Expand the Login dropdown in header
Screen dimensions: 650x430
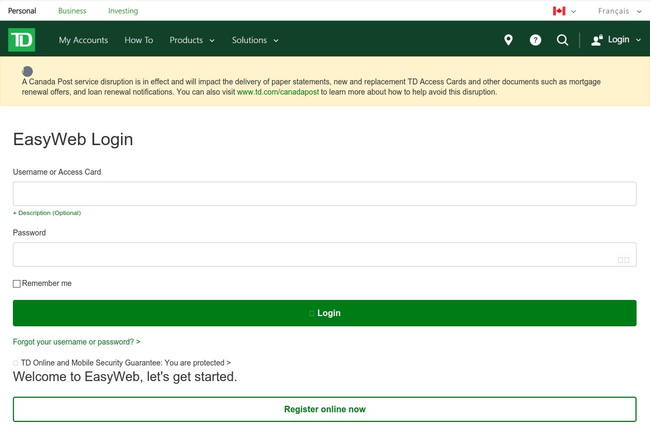pos(624,39)
